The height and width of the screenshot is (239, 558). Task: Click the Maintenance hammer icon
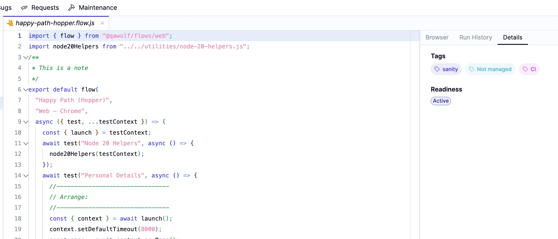tap(72, 8)
